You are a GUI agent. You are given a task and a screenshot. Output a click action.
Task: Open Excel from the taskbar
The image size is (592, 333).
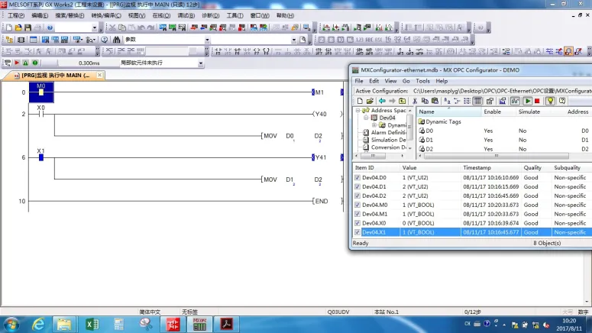coord(92,325)
